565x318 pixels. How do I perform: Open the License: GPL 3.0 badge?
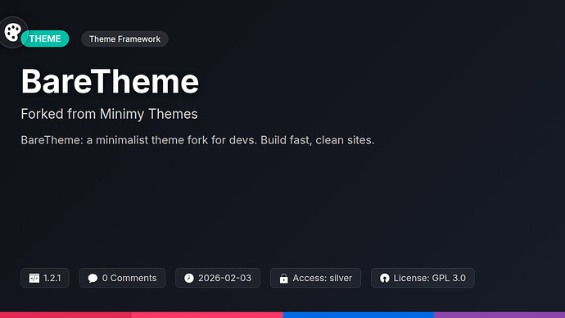point(423,278)
